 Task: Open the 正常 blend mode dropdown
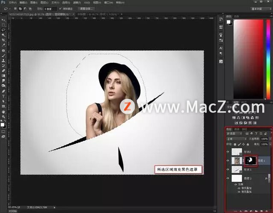(237, 139)
